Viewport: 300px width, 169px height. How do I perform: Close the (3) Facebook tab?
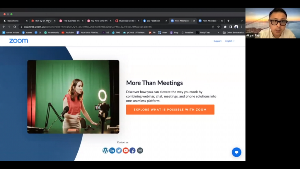(166, 21)
